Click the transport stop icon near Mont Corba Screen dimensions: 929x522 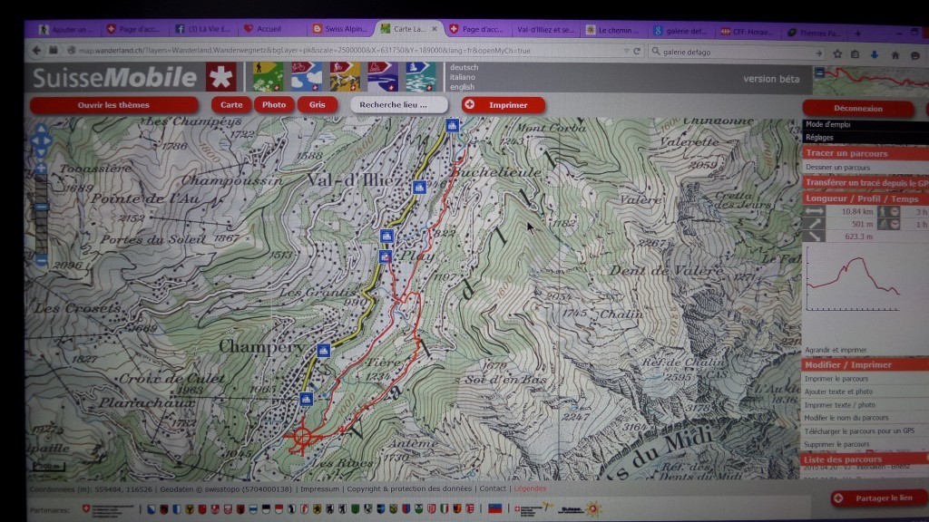pyautogui.click(x=453, y=125)
